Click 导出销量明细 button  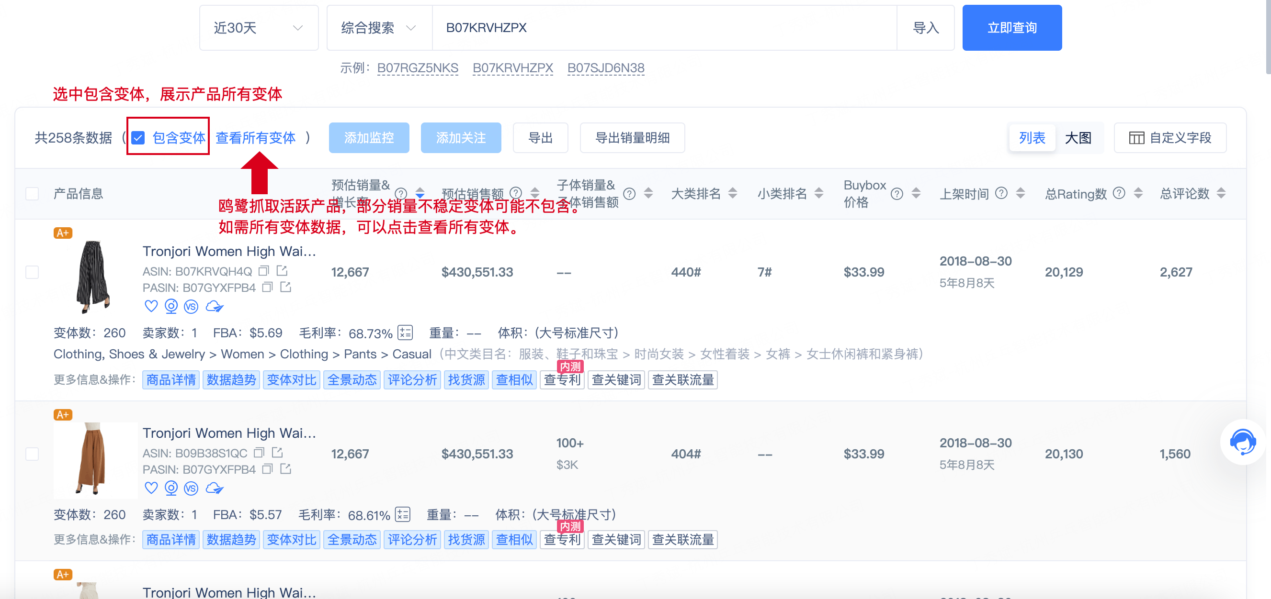[x=632, y=138]
